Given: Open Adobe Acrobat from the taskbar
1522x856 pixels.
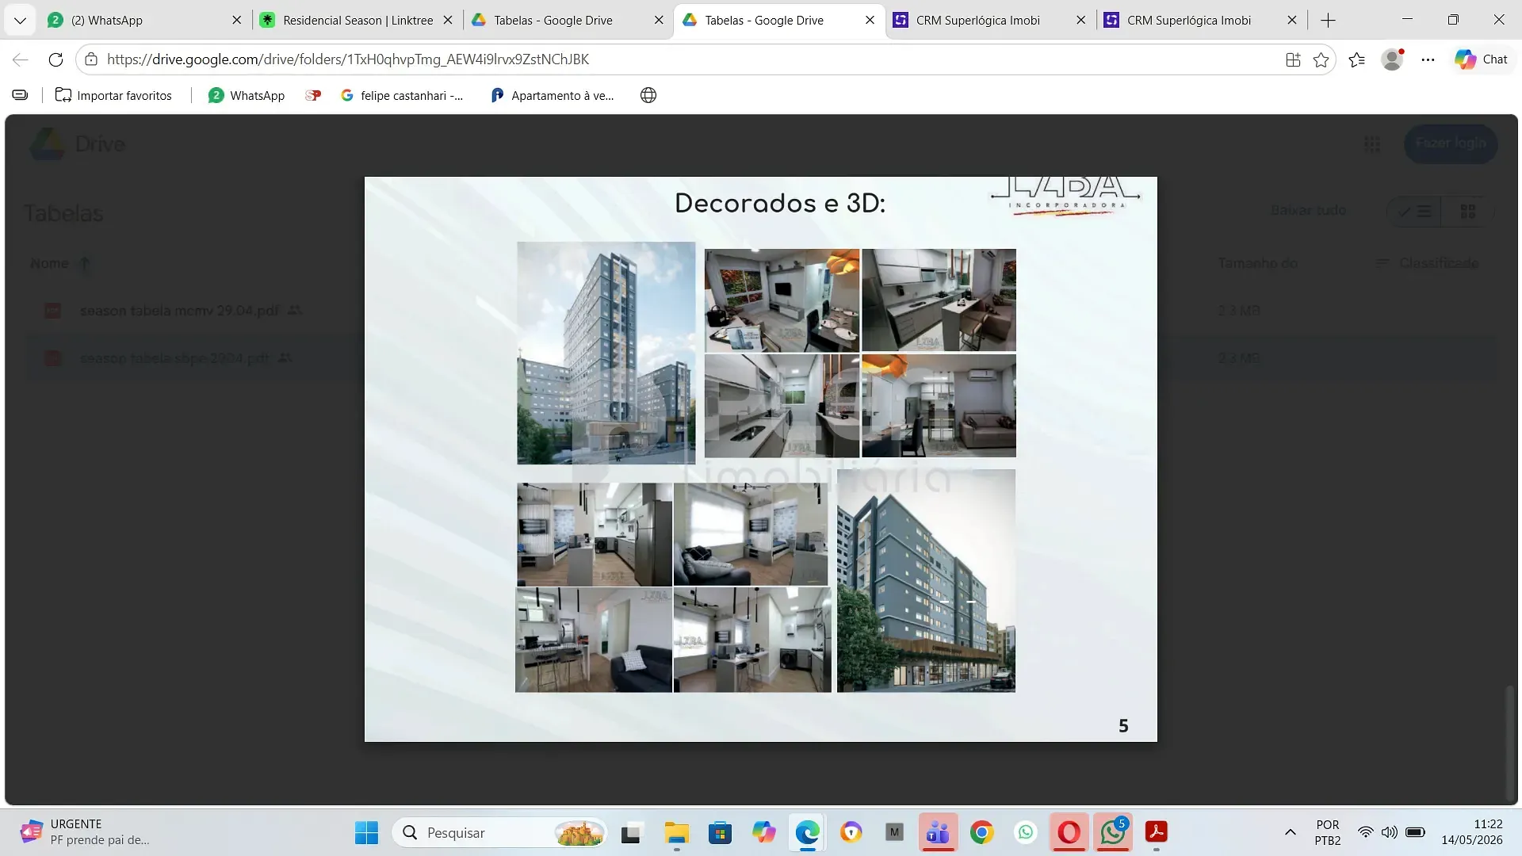Looking at the screenshot, I should click(x=1156, y=833).
